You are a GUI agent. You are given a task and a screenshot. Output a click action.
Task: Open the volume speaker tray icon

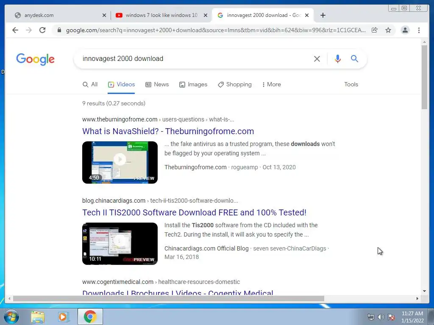click(x=381, y=317)
